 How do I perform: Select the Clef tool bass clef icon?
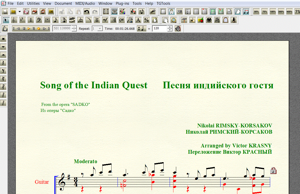[x=39, y=20]
